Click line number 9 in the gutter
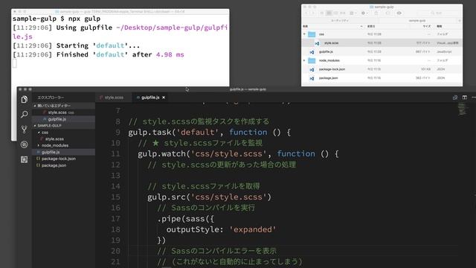The image size is (476, 268). (x=118, y=133)
